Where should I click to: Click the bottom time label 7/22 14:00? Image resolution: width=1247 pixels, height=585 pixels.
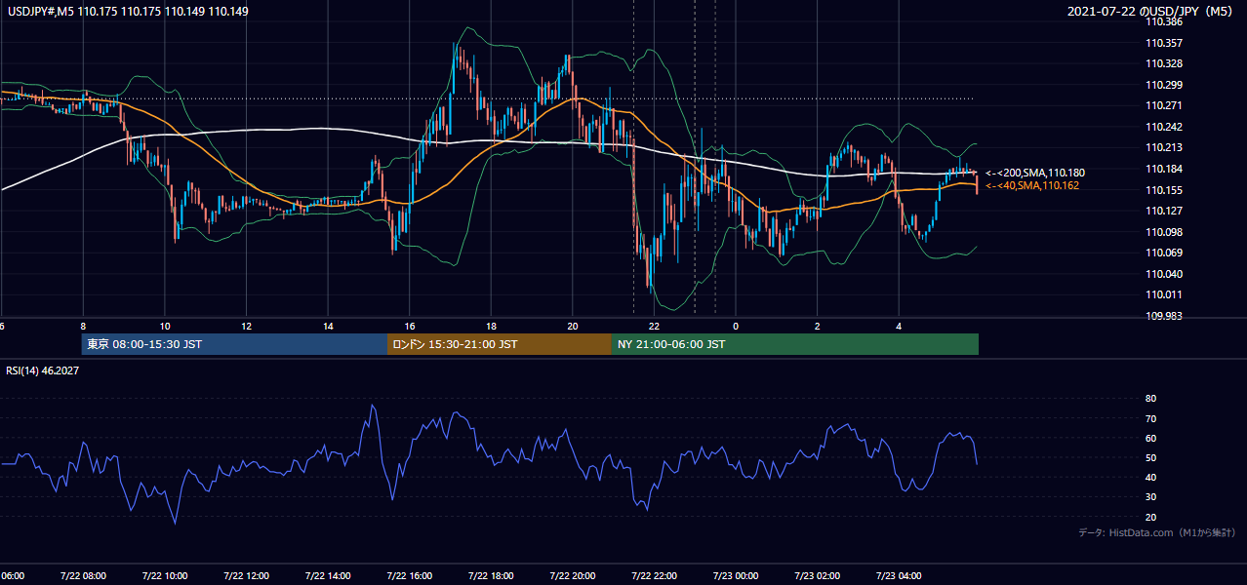328,575
